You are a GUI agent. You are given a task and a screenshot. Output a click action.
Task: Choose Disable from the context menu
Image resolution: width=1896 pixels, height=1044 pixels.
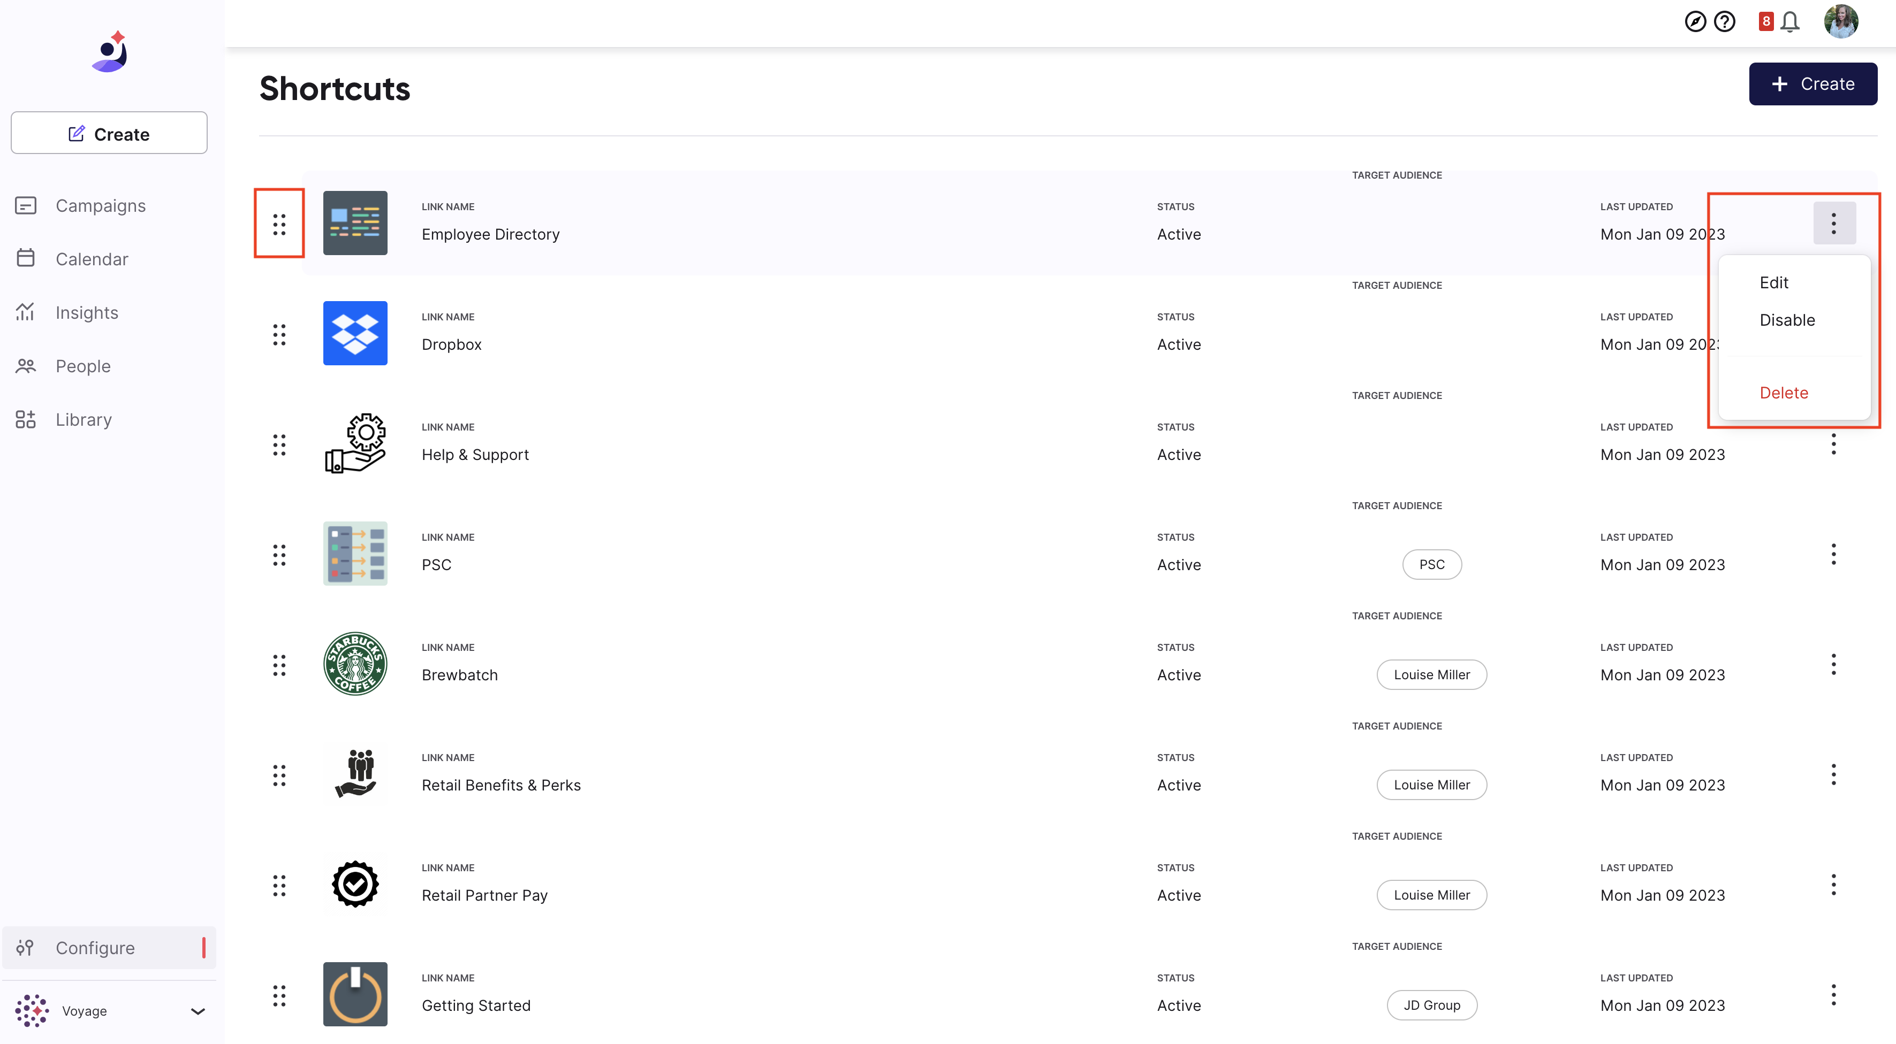point(1786,320)
